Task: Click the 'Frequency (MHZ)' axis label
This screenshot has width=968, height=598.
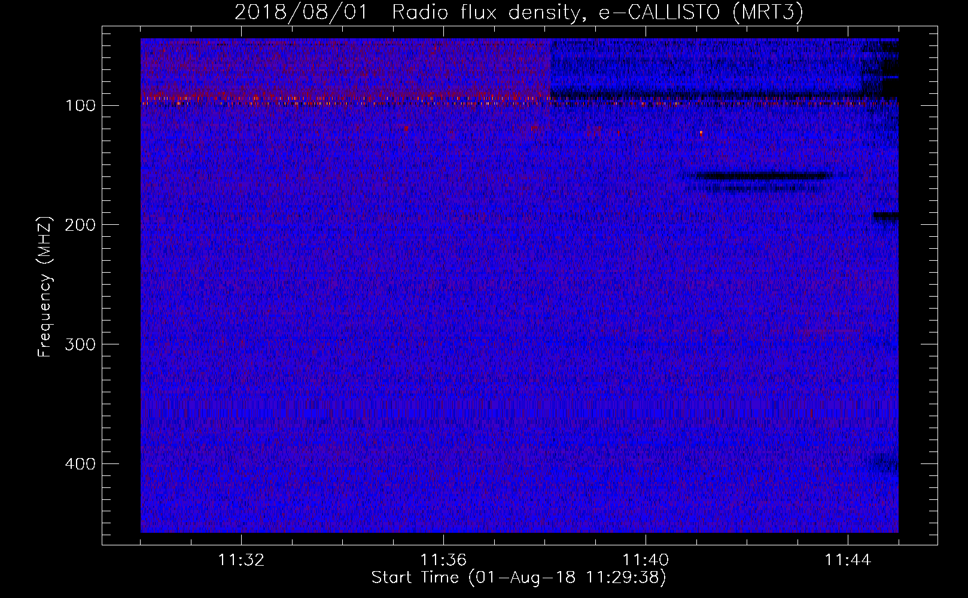Action: [x=45, y=286]
